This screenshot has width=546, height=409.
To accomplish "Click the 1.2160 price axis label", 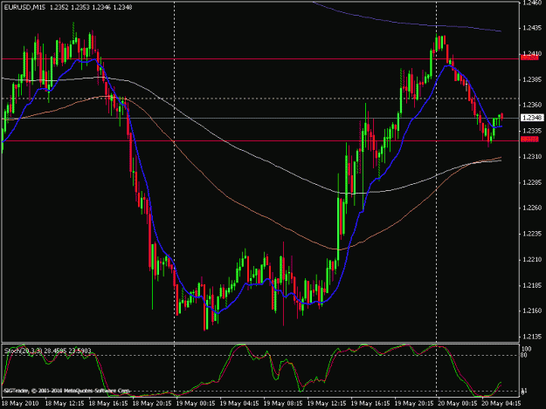I will coord(532,310).
